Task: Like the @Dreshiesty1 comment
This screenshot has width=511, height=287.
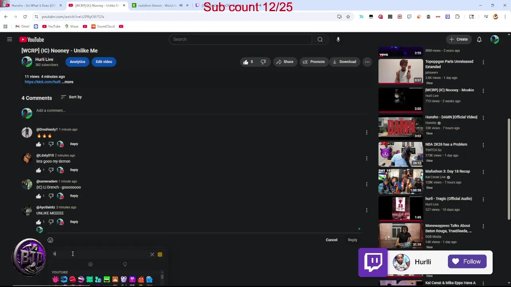Action: [x=39, y=144]
